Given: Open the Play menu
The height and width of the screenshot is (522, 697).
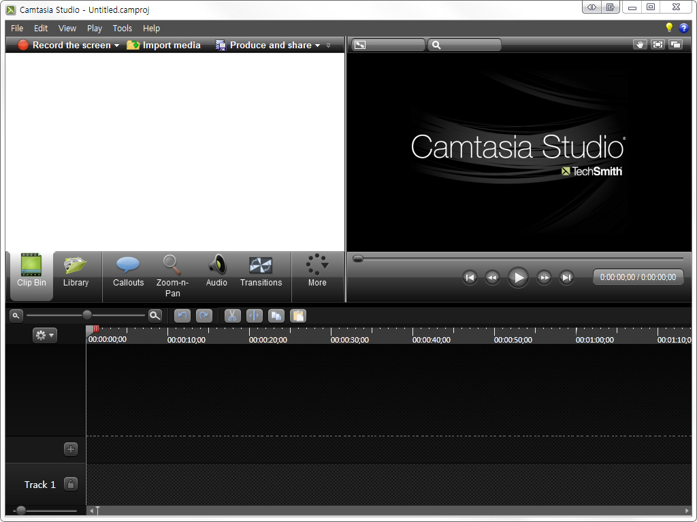Looking at the screenshot, I should click(94, 29).
